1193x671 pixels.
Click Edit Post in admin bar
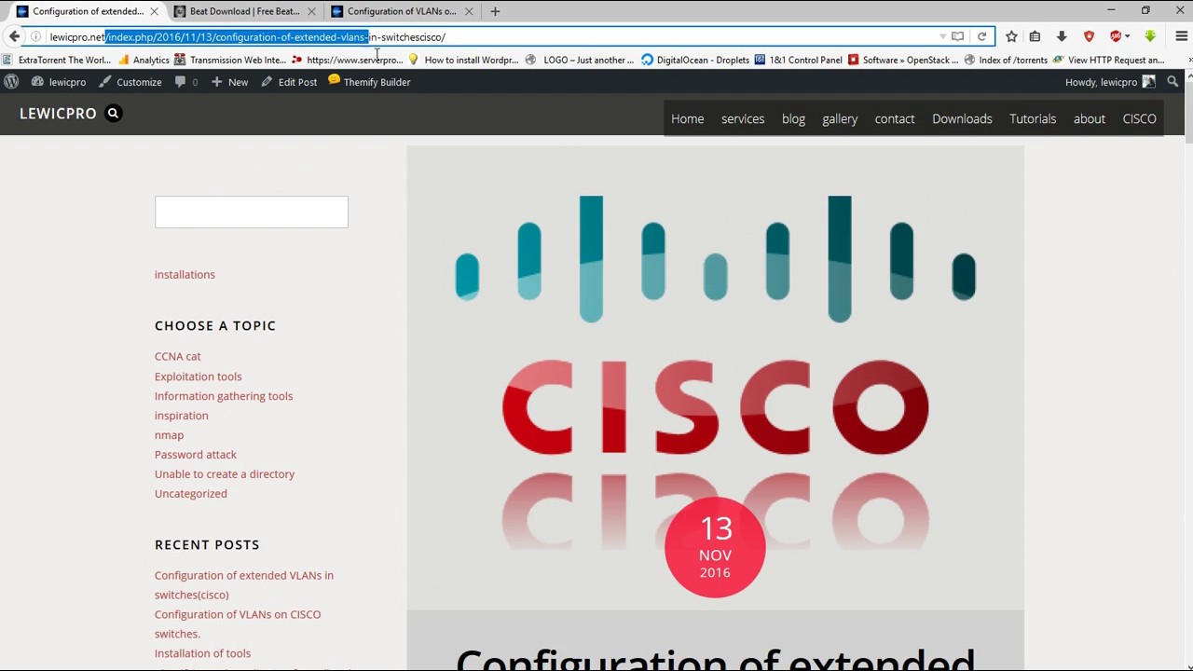click(x=289, y=82)
